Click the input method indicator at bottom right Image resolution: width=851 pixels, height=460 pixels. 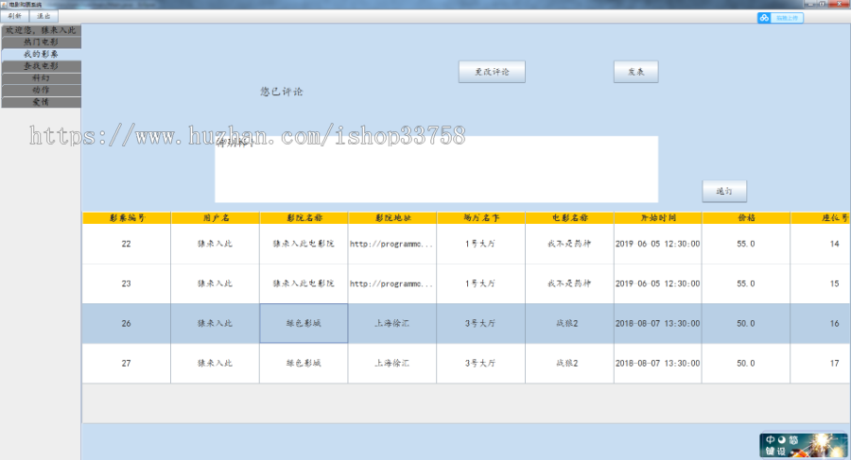(x=803, y=445)
